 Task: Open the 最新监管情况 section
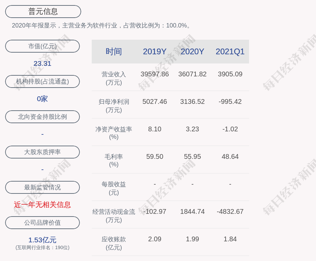(42, 187)
